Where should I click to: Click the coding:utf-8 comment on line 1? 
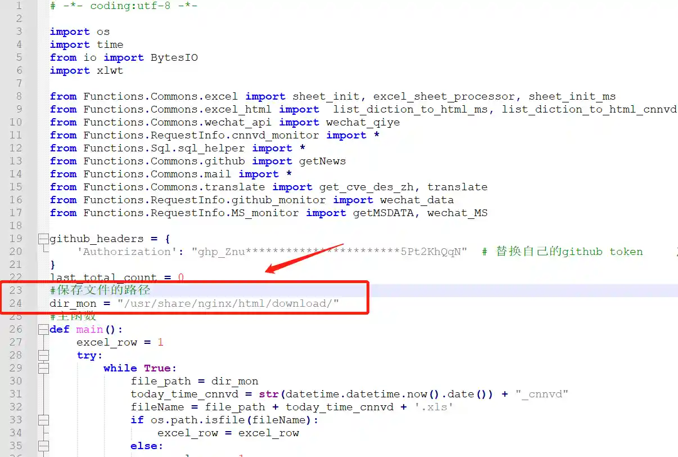click(x=124, y=6)
